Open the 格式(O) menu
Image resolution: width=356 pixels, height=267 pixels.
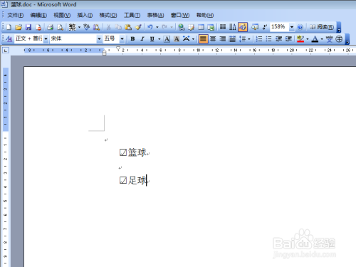[x=108, y=15]
